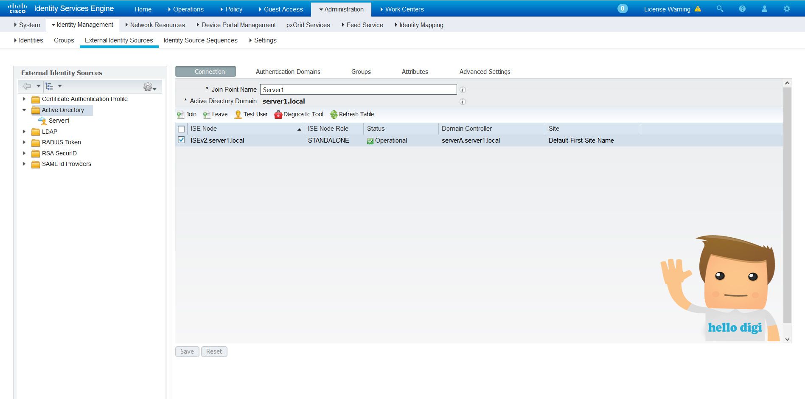The height and width of the screenshot is (399, 805).
Task: Focus the Join Point Name input field
Action: (359, 90)
